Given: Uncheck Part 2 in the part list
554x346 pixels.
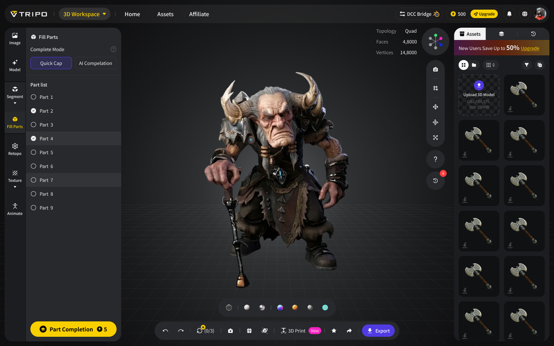Looking at the screenshot, I should tap(34, 111).
